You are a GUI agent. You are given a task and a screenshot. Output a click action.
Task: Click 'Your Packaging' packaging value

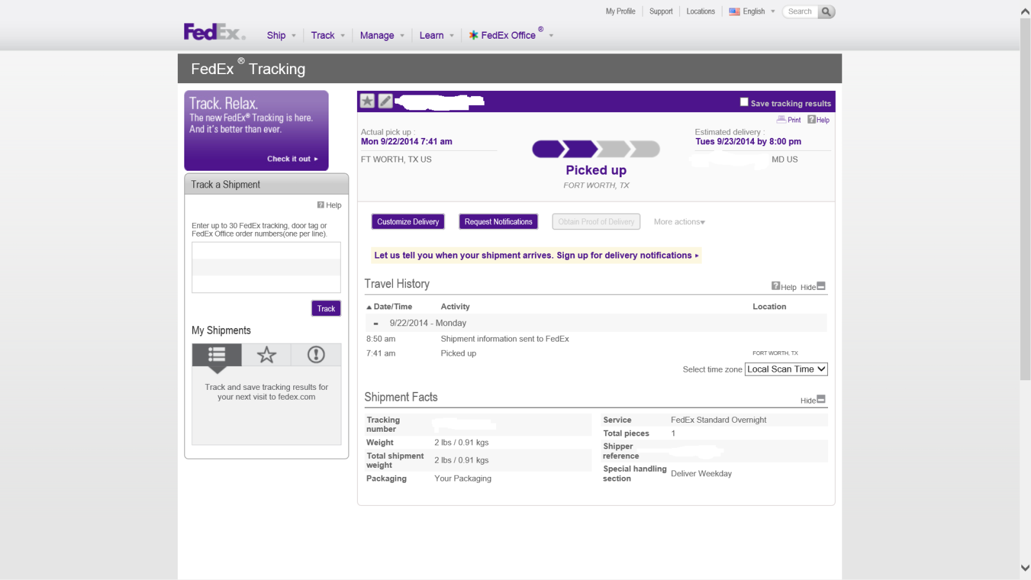click(x=463, y=479)
